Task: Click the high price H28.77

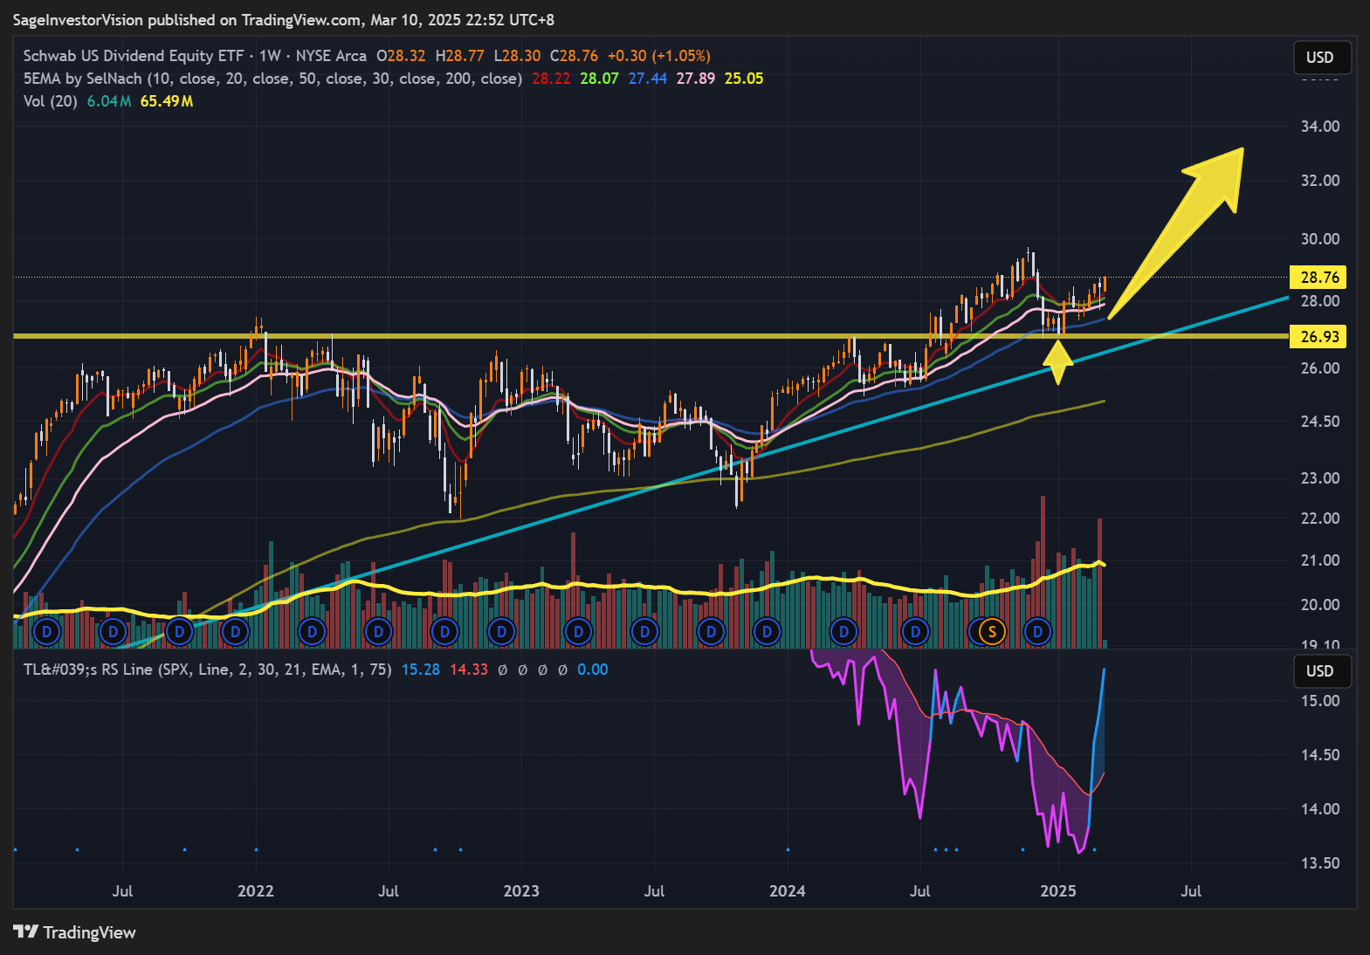Action: pyautogui.click(x=459, y=56)
